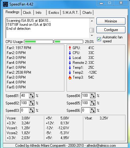Screen dimensions: 130x148
Task: Click the Vcore 3,00V reading
Action: [x=18, y=118]
